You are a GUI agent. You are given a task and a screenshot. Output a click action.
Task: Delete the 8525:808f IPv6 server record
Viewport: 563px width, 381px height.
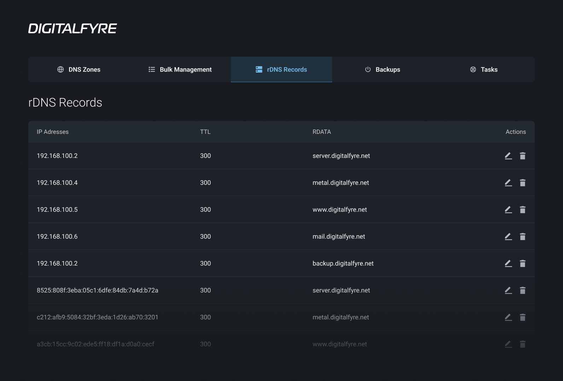click(x=523, y=290)
